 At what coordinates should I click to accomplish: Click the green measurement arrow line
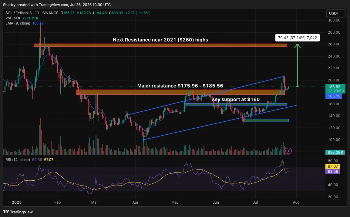click(x=298, y=65)
